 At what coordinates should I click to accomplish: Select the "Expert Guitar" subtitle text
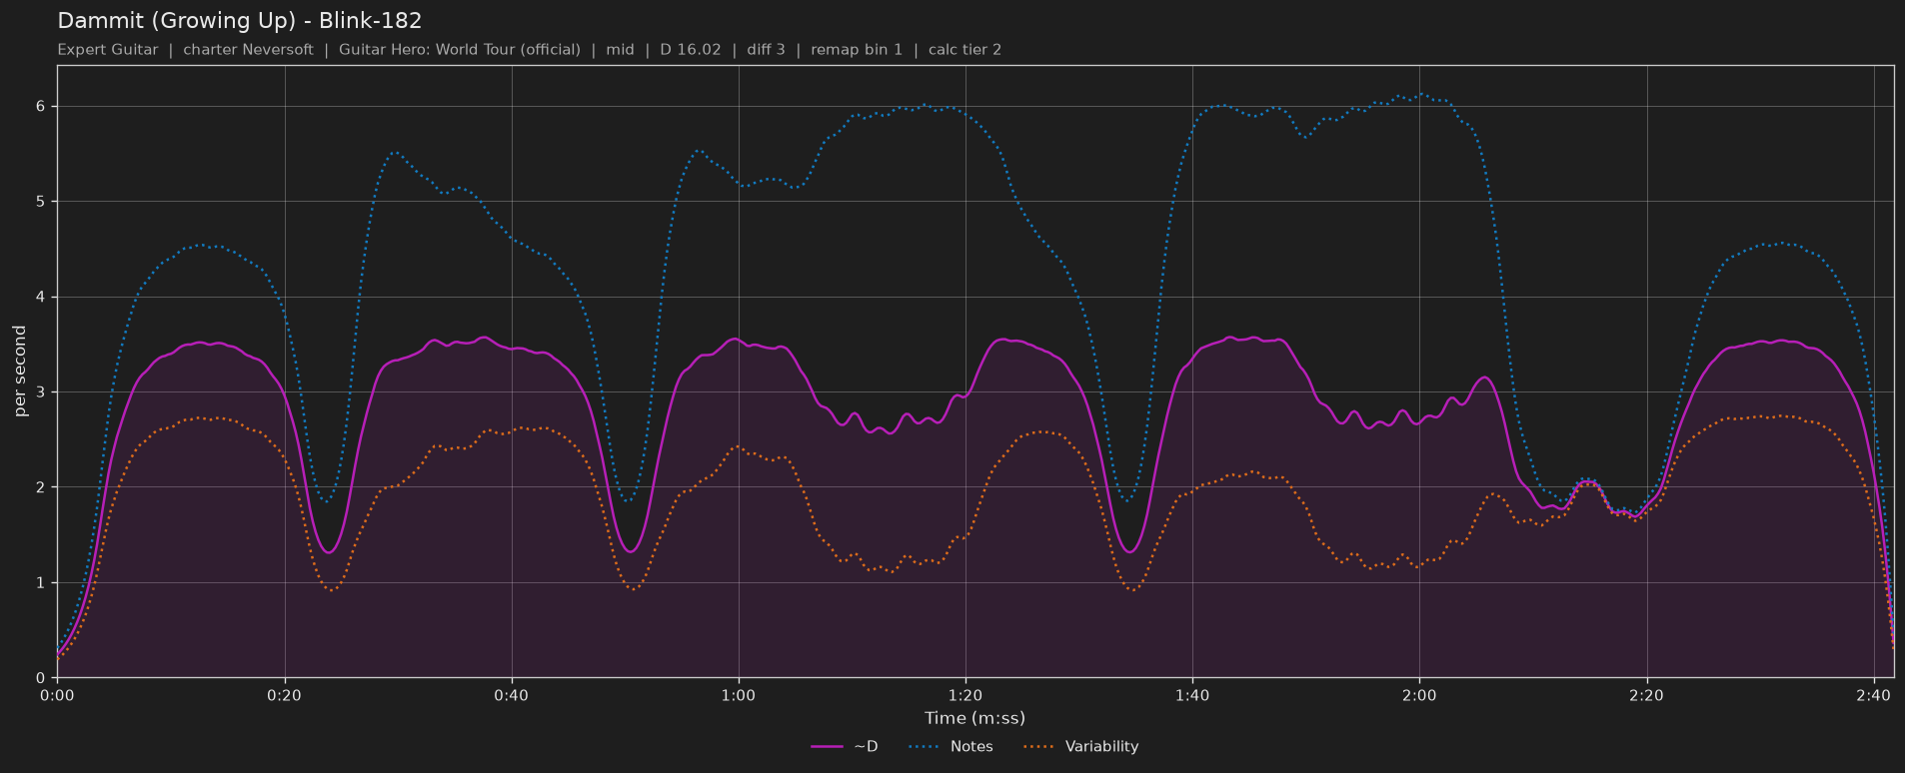[x=108, y=50]
